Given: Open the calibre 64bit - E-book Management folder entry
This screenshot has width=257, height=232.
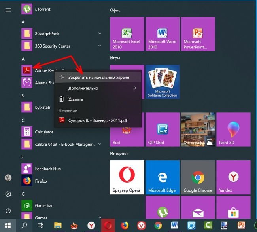Looking at the screenshot, I should click(x=61, y=144).
